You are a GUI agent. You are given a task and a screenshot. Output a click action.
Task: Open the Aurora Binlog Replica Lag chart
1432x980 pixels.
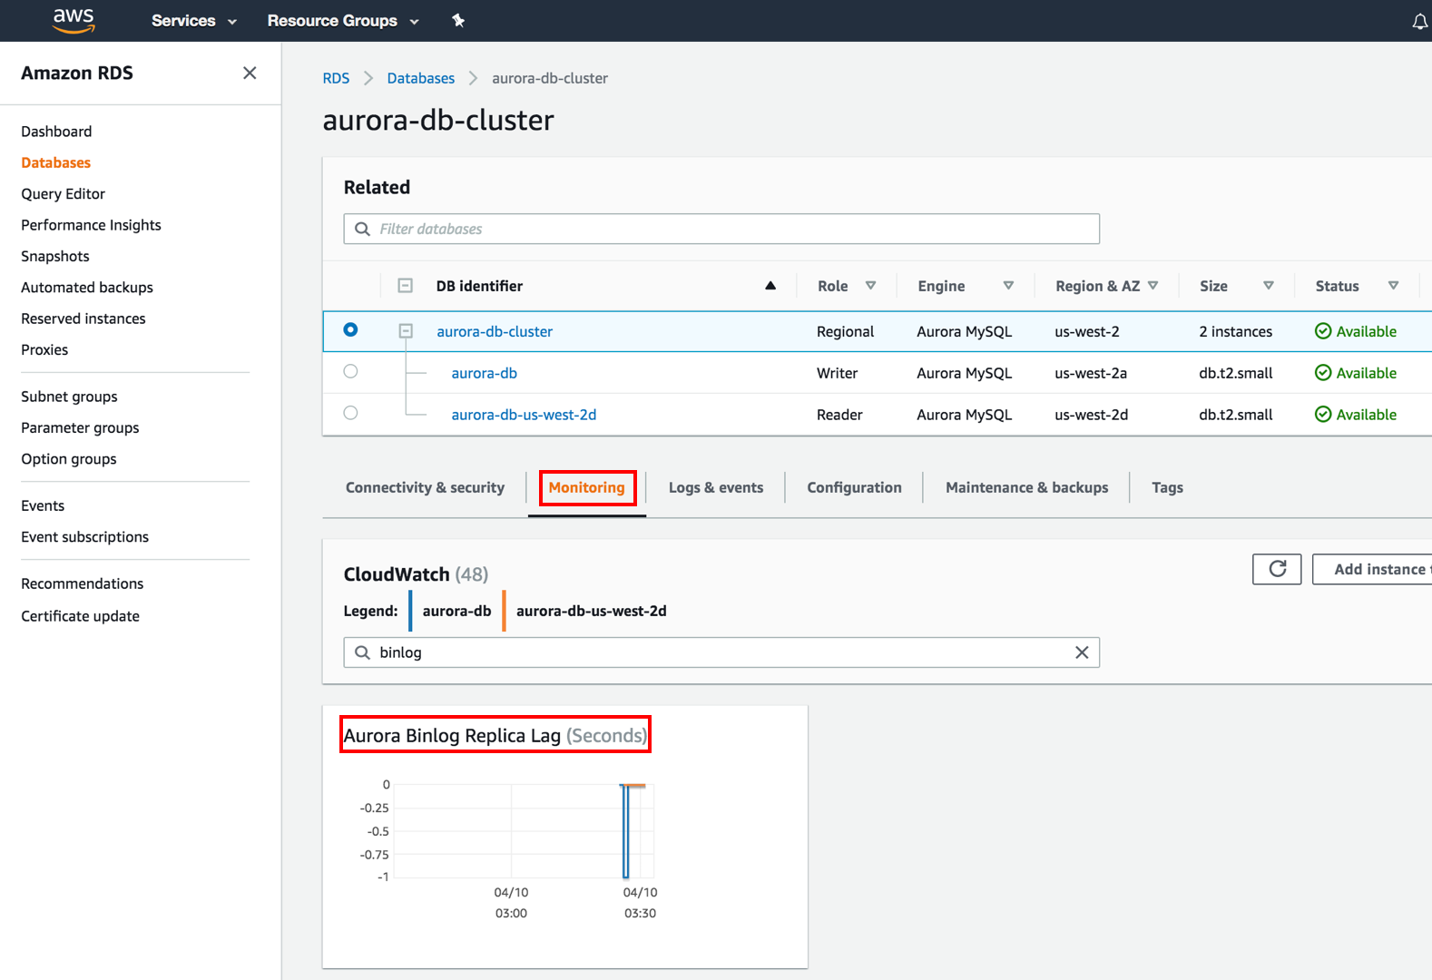(523, 830)
